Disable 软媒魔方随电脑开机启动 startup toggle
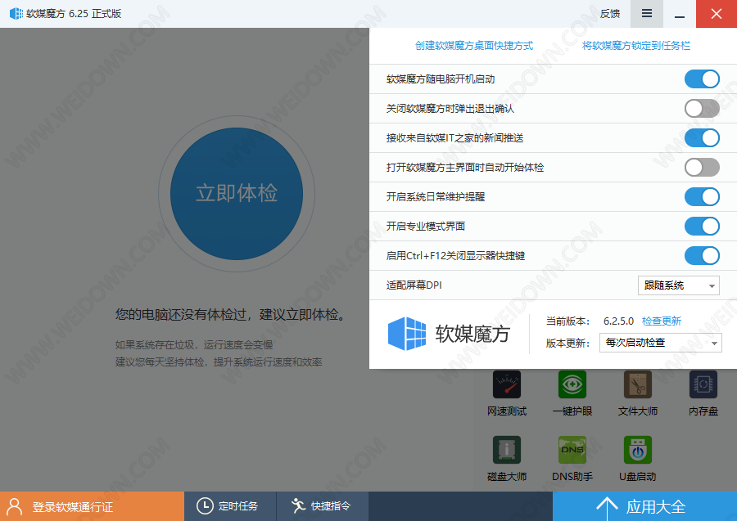This screenshot has width=737, height=521. pos(702,79)
